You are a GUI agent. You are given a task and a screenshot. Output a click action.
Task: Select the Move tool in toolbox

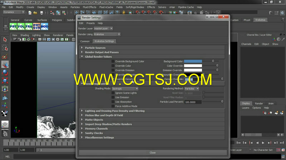(5, 64)
